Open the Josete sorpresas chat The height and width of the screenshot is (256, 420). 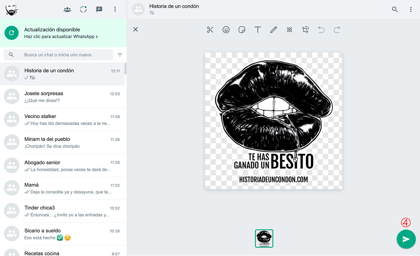(x=63, y=97)
